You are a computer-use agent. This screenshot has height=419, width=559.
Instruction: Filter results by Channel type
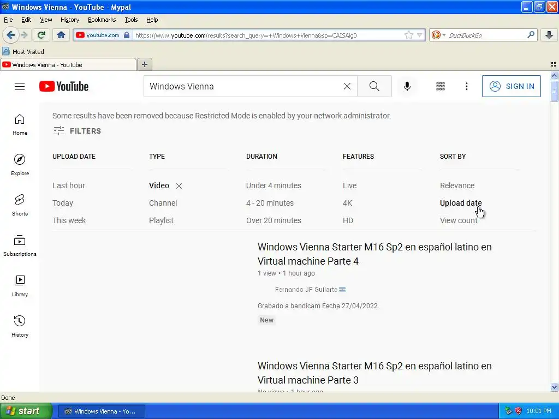(x=163, y=203)
